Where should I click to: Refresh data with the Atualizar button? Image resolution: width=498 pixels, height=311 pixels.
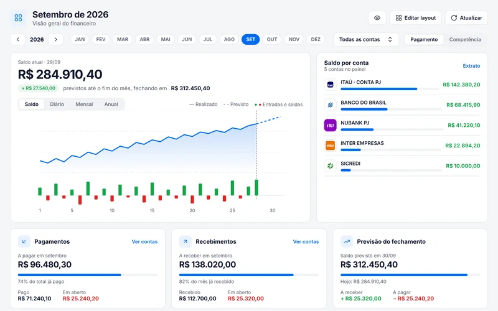coord(466,18)
